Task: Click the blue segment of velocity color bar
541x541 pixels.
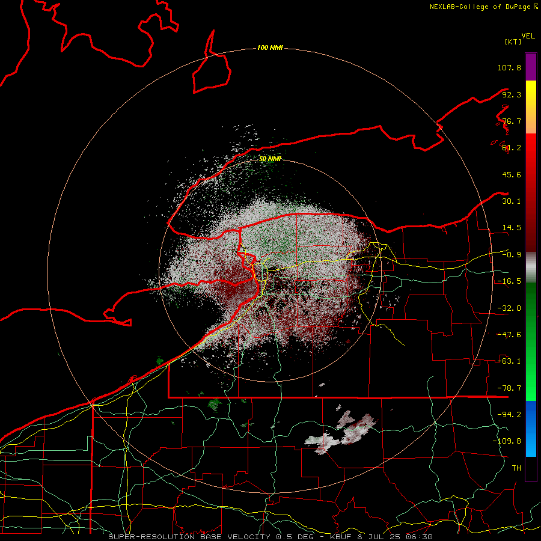Action: coord(531,429)
